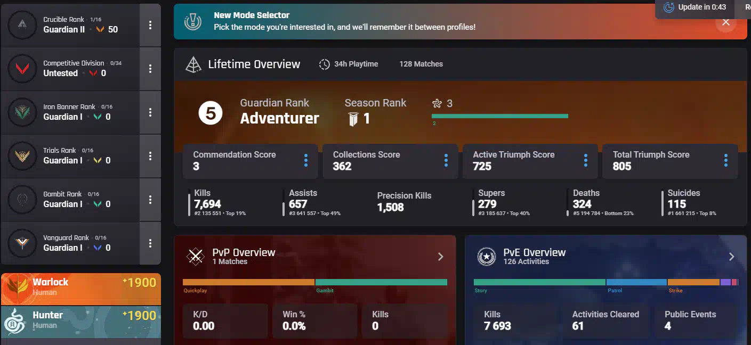This screenshot has height=345, width=751.
Task: Click the Crucible Rank orange chevron points icon
Action: (100, 30)
